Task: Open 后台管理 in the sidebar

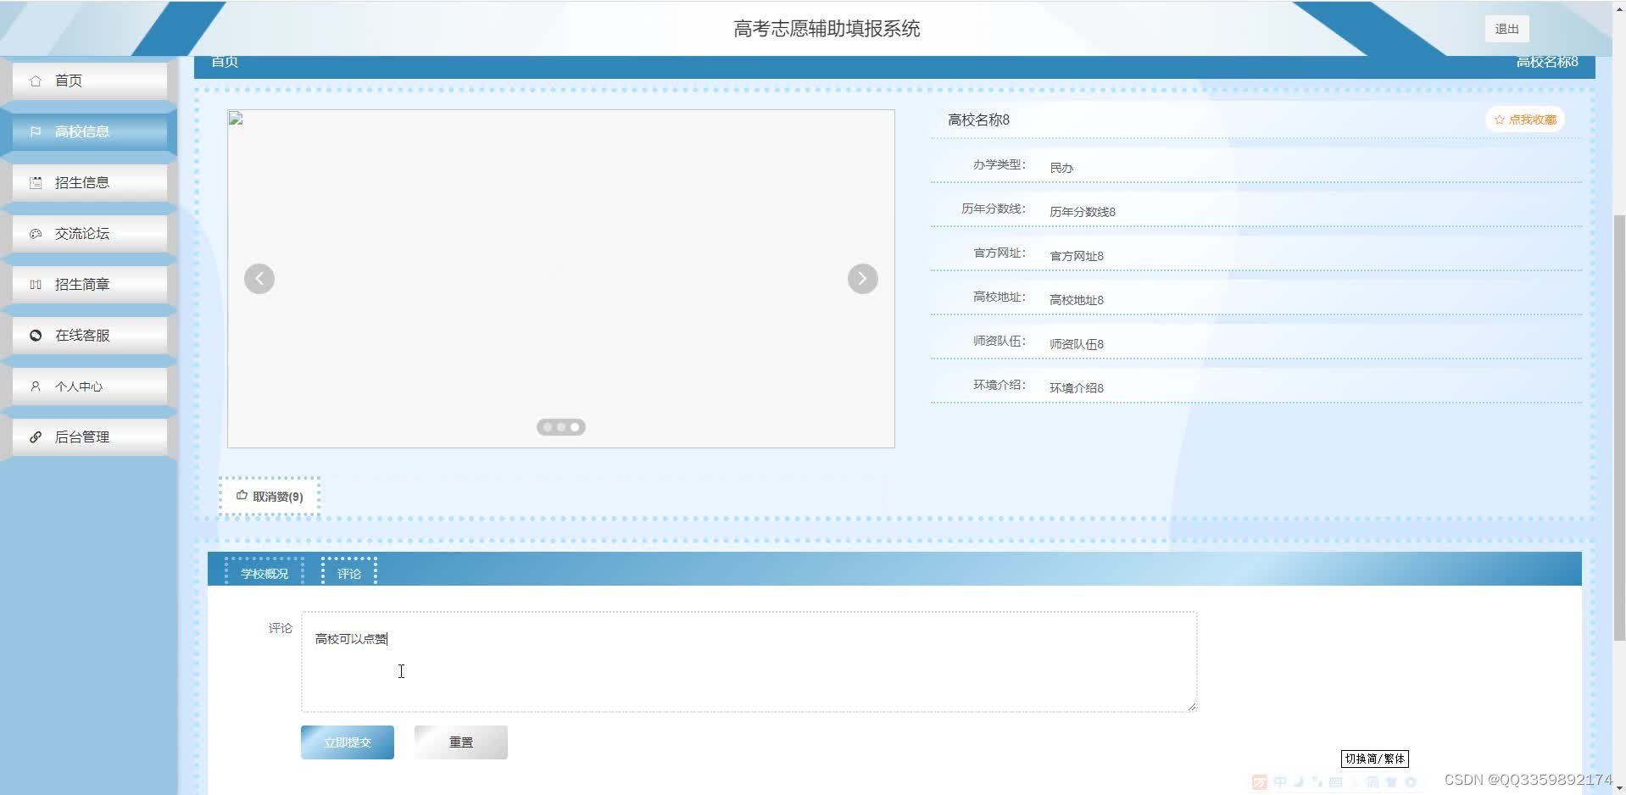Action: click(x=90, y=436)
